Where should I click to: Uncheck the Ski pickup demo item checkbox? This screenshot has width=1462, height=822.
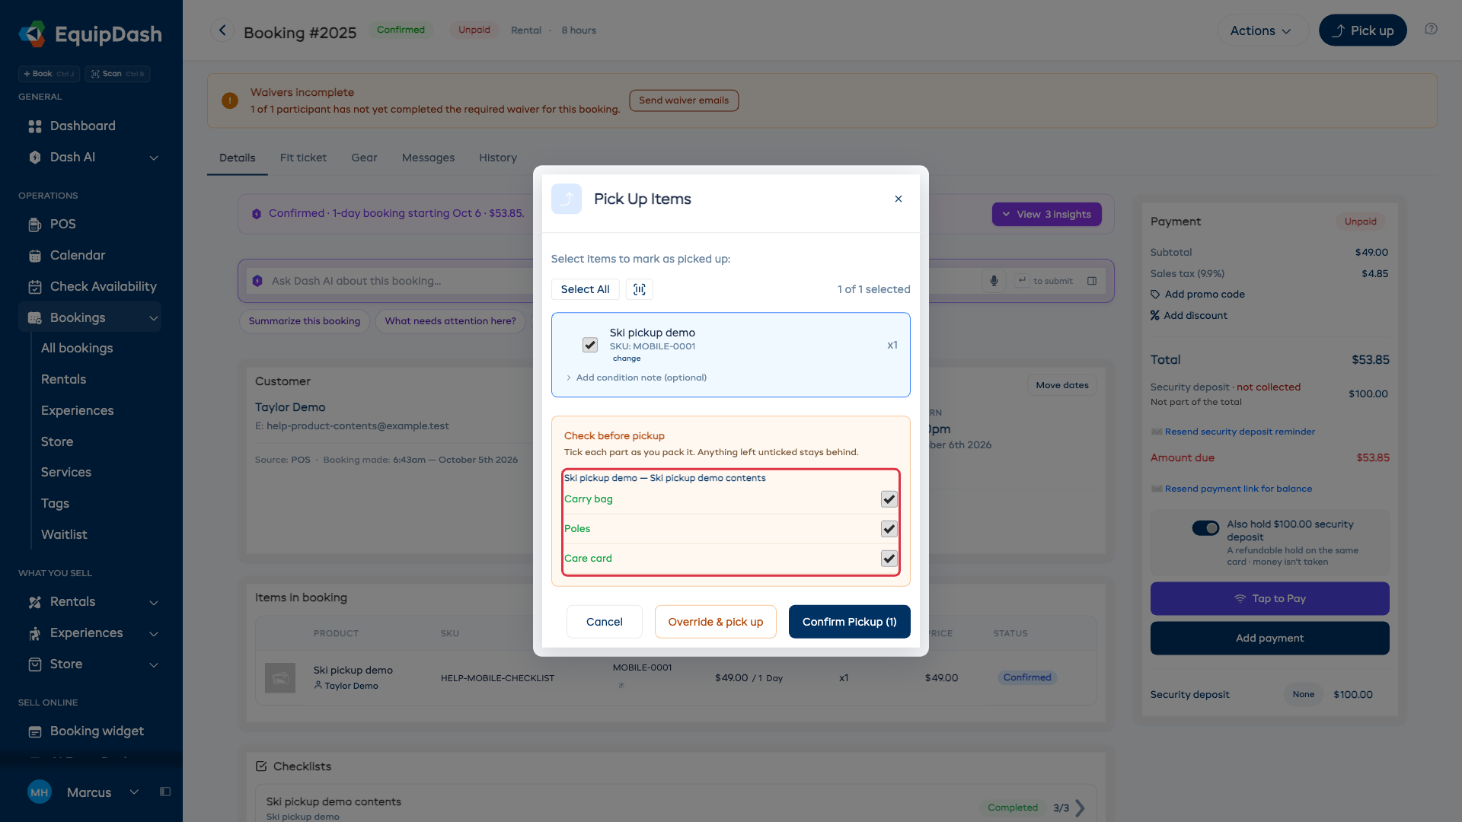[x=590, y=345]
